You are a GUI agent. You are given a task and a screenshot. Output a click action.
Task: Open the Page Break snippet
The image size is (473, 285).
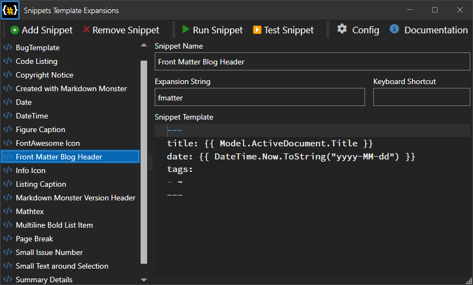34,239
